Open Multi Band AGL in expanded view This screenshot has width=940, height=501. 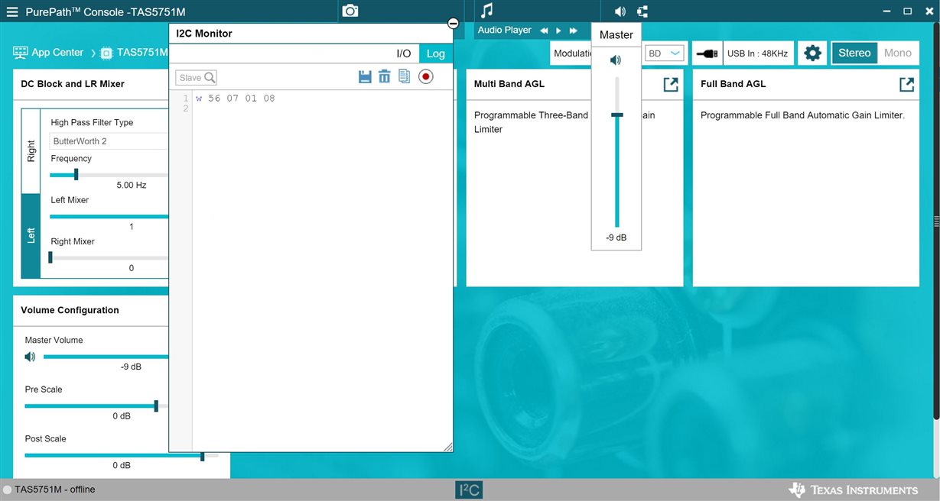coord(671,85)
